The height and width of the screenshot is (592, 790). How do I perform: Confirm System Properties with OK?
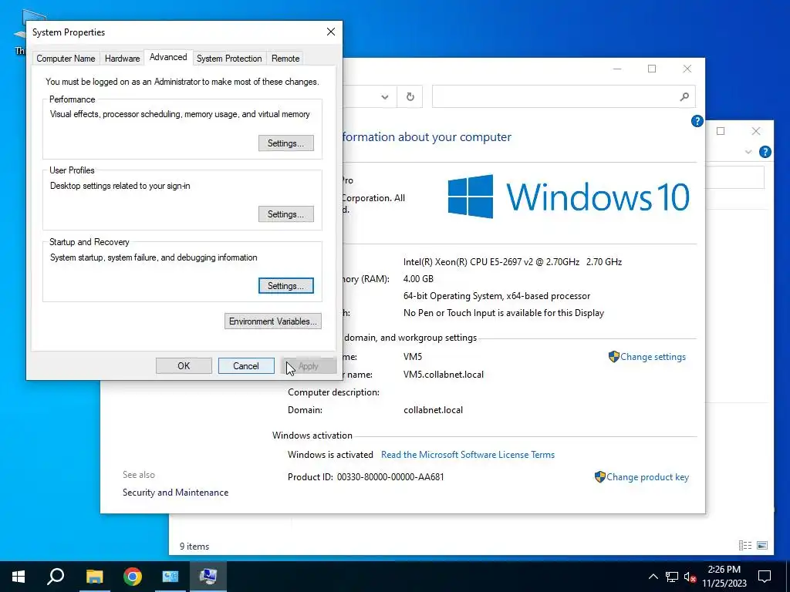click(x=184, y=366)
